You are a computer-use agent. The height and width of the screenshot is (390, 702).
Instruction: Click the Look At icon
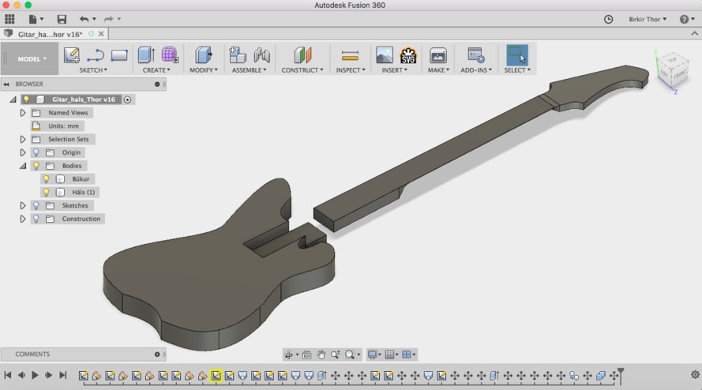[306, 354]
